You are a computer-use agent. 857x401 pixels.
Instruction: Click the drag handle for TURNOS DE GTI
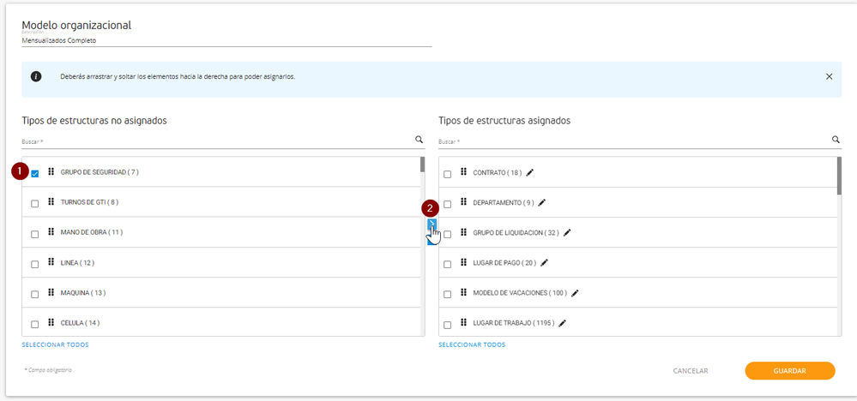pos(51,202)
